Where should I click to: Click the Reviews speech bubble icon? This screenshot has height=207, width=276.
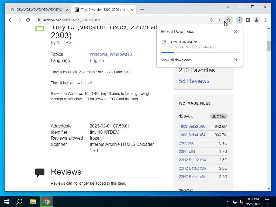coord(40,173)
